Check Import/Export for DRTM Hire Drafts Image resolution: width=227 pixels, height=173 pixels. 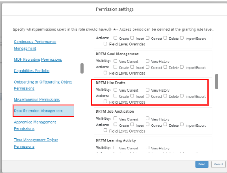182,96
